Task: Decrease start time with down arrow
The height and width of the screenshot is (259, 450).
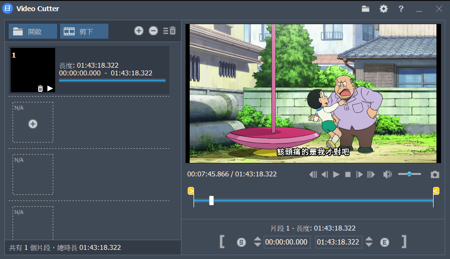Action: pos(257,245)
